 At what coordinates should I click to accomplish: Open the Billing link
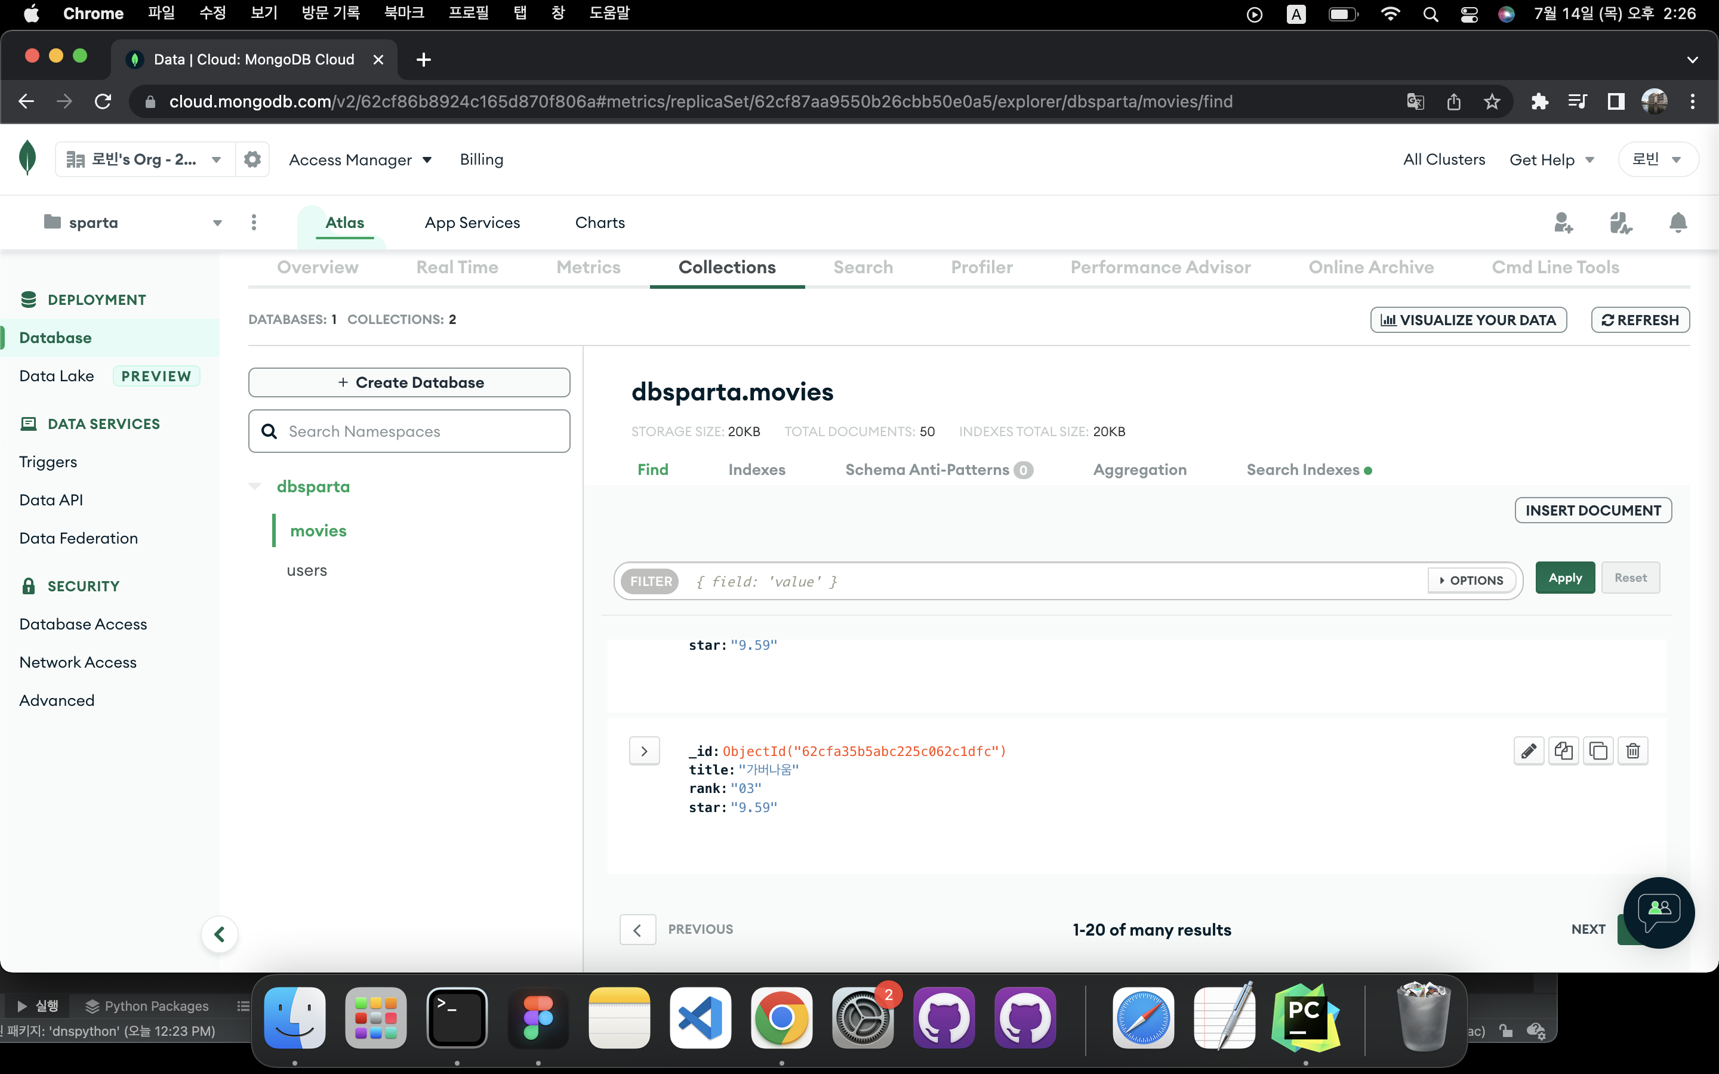click(482, 159)
